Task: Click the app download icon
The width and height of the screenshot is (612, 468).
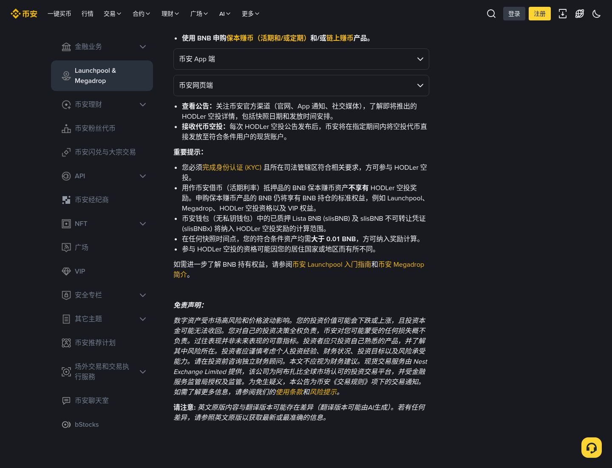Action: click(563, 14)
